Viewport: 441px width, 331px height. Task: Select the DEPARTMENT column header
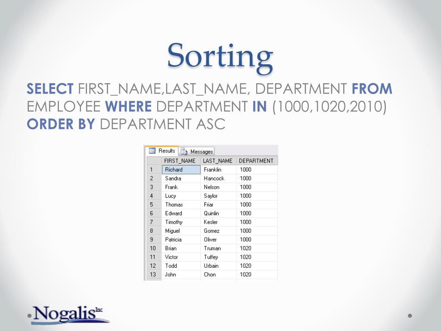[257, 161]
